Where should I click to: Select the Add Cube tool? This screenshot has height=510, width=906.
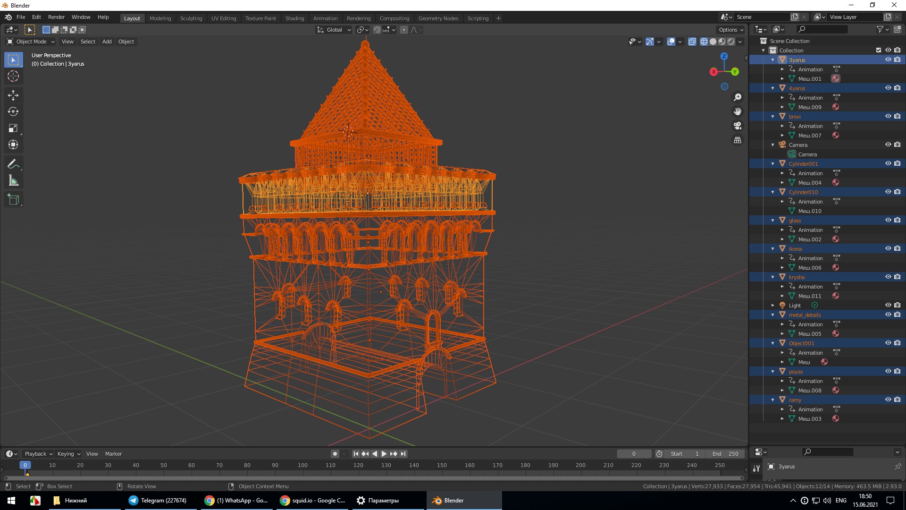coord(13,200)
